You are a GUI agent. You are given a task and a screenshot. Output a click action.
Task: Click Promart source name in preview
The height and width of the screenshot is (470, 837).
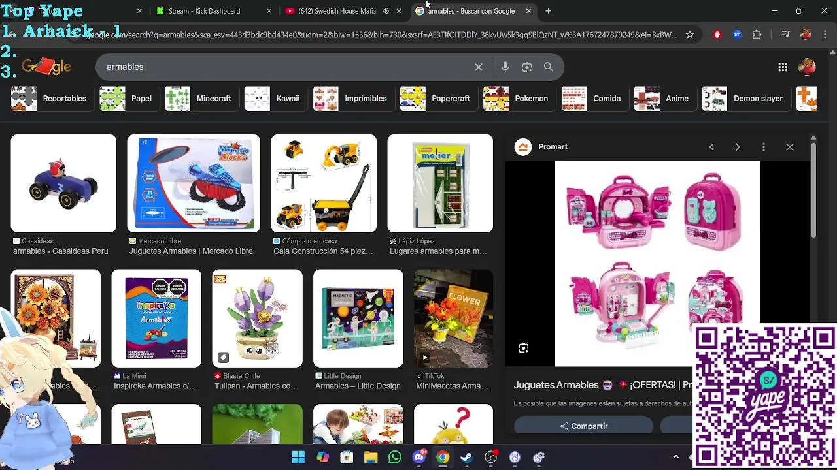553,147
